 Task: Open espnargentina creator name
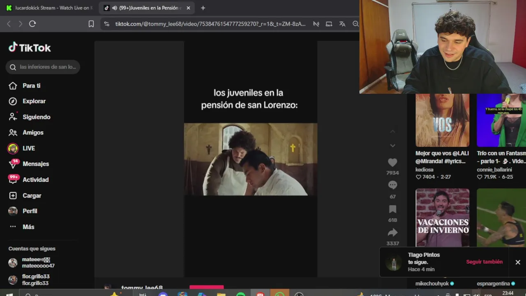(493, 284)
